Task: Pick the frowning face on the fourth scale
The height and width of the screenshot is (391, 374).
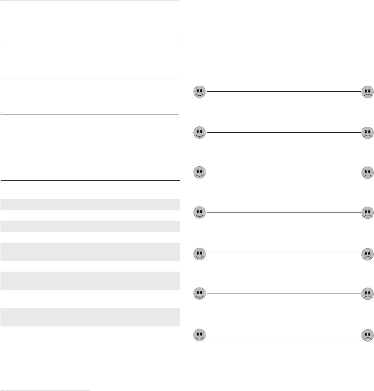Action: (367, 212)
